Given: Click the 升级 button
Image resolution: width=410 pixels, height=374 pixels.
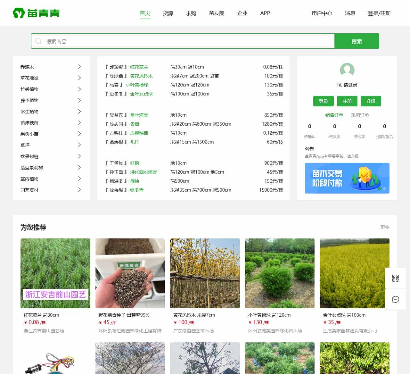Looking at the screenshot, I should [x=371, y=101].
